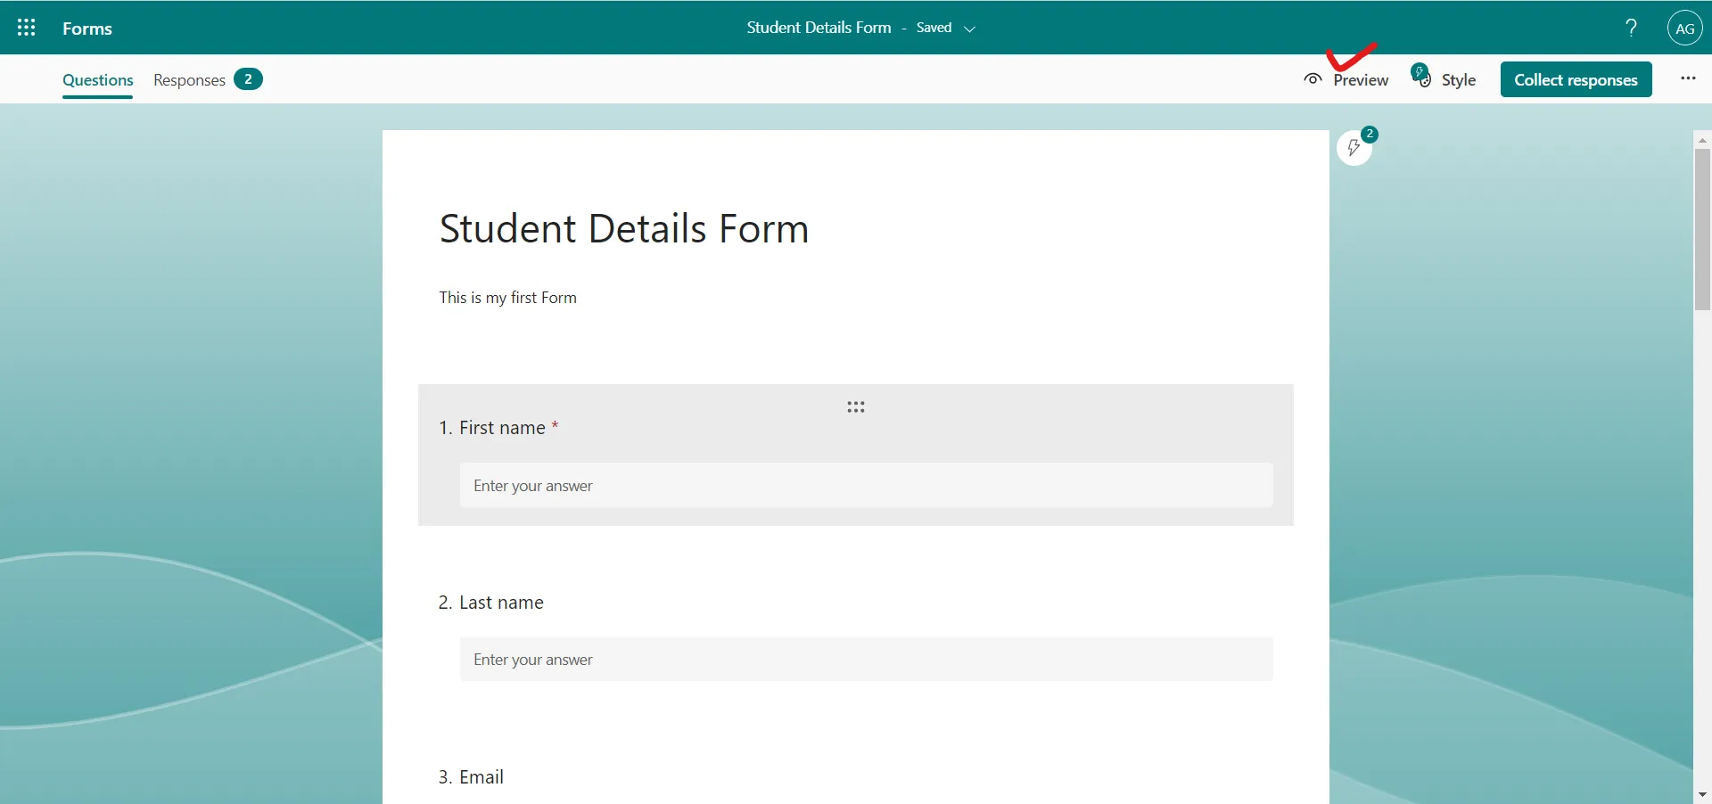Viewport: 1712px width, 804px height.
Task: Open the Microsoft 365 app launcher waffle icon
Action: point(26,28)
